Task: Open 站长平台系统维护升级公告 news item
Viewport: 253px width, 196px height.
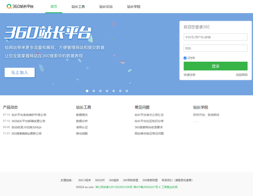Action: [29, 115]
